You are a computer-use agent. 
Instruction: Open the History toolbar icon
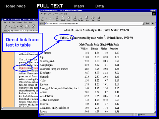click(87, 19)
